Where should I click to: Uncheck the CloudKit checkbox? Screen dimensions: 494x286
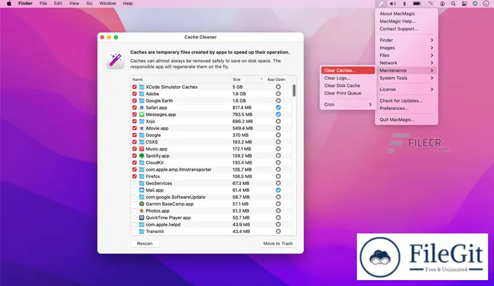coord(135,162)
